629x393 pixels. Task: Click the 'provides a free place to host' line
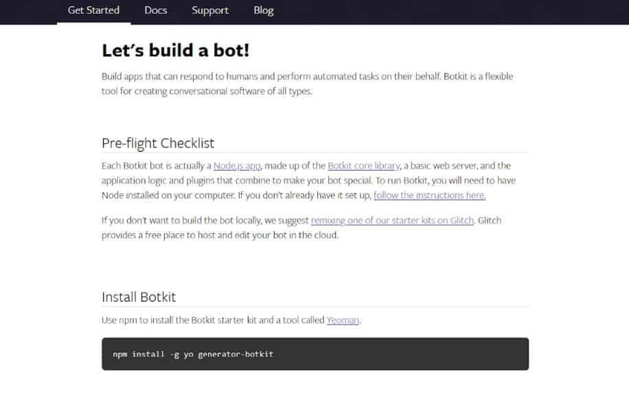[x=220, y=235]
